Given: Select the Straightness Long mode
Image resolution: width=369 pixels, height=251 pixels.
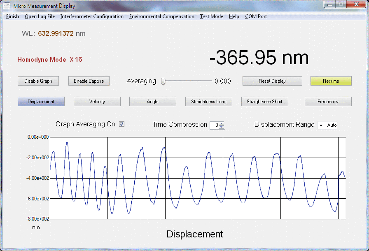Looking at the screenshot, I should pyautogui.click(x=209, y=102).
